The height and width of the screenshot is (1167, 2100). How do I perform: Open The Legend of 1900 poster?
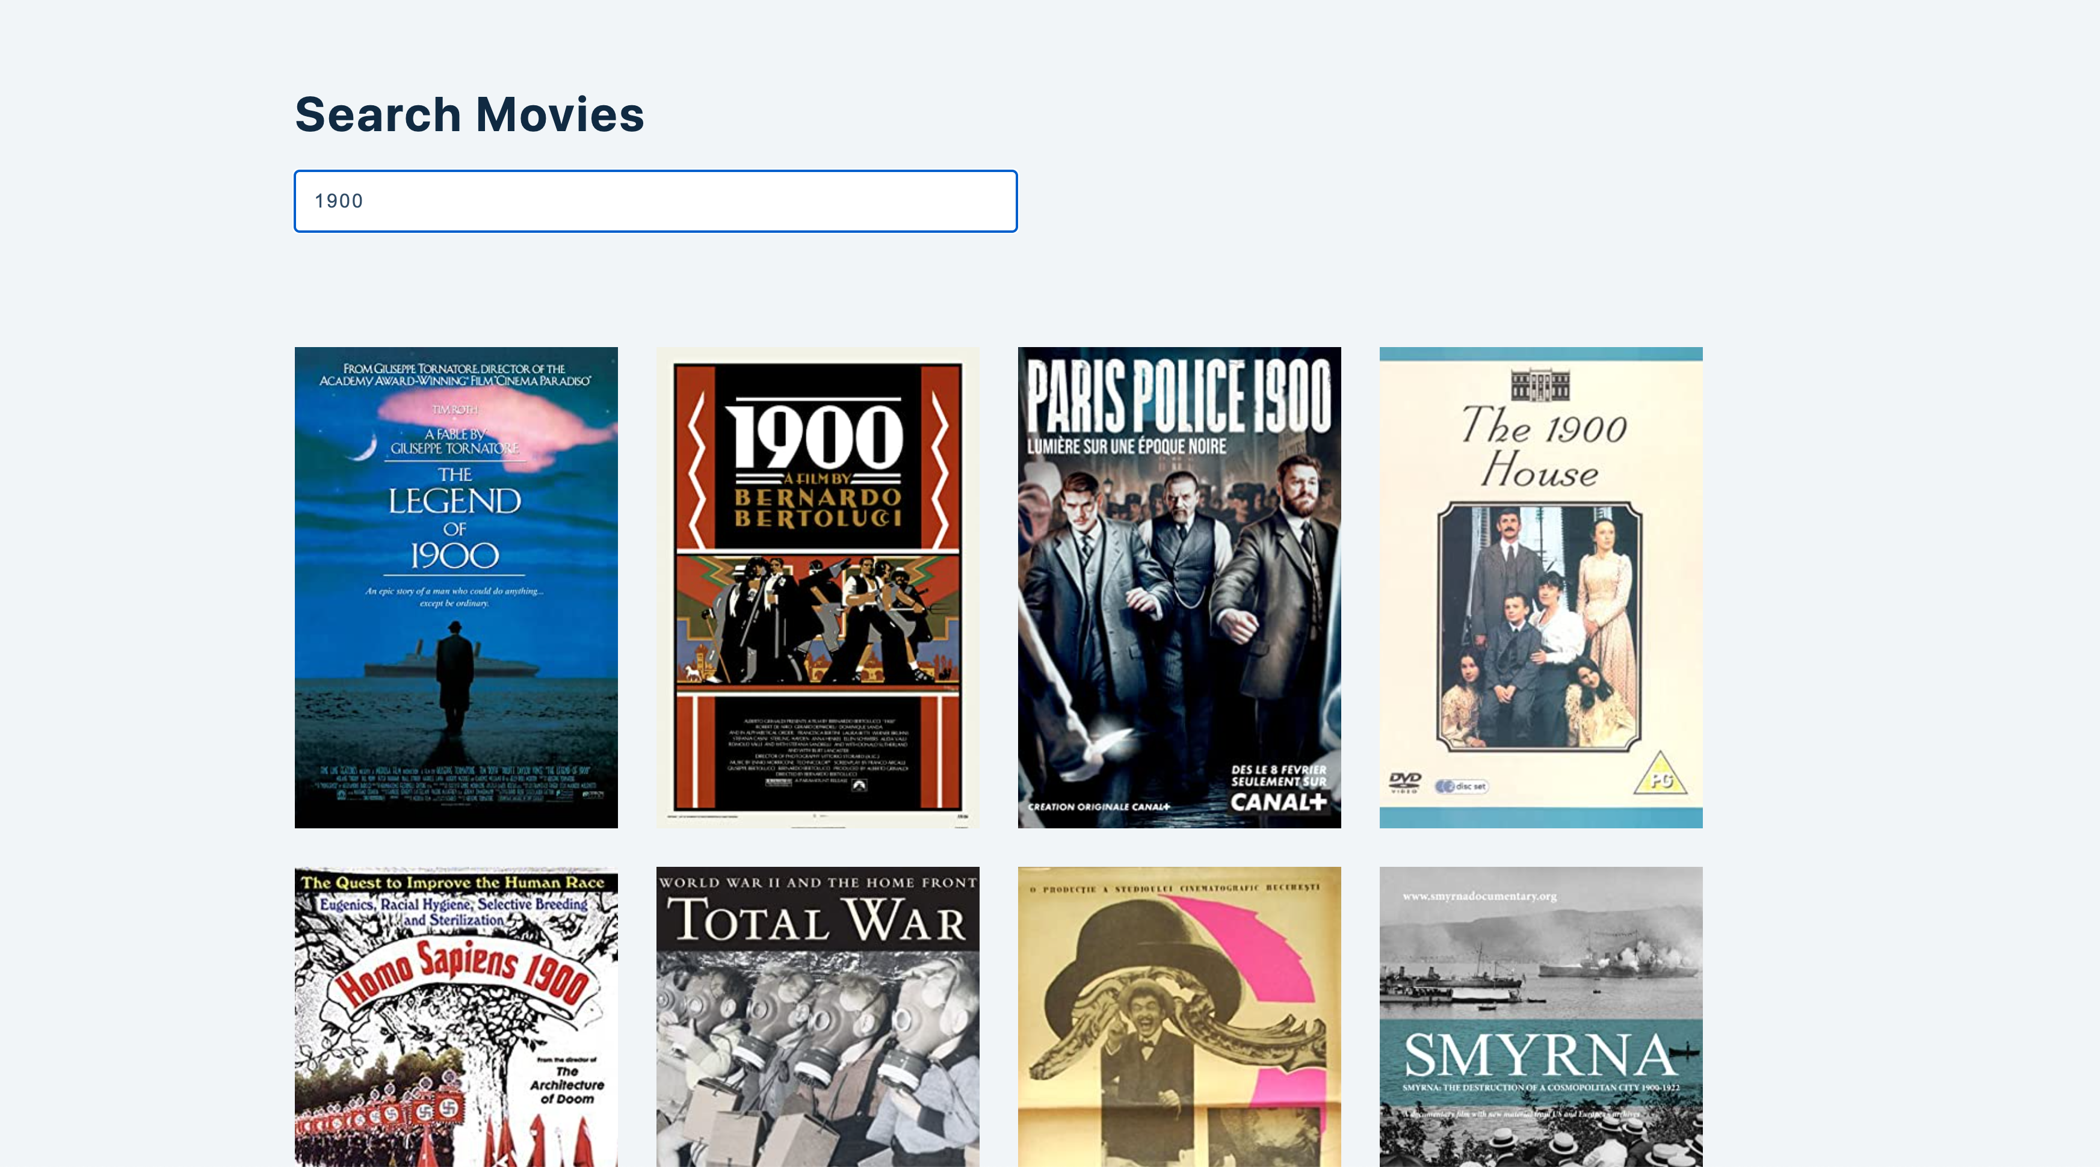click(456, 588)
